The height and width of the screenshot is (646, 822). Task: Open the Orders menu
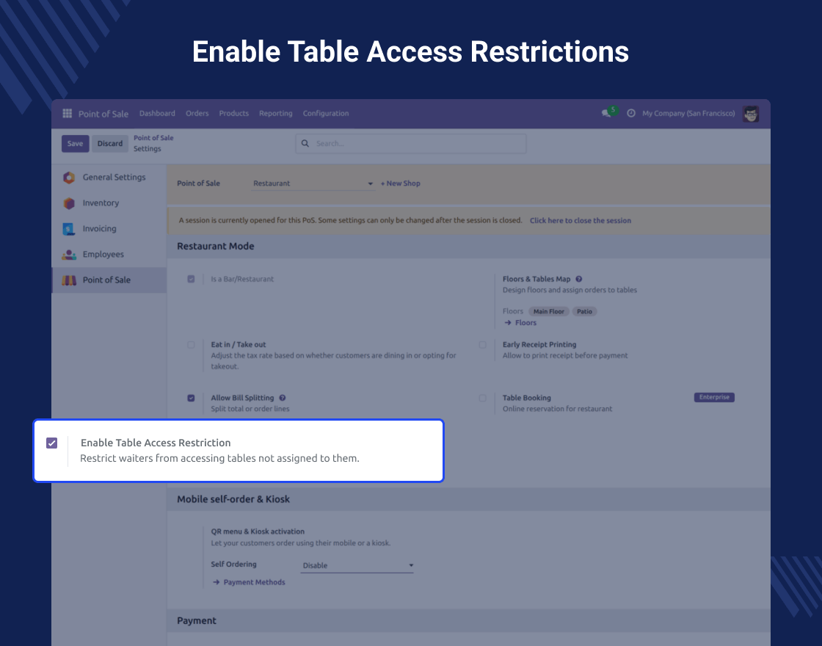pyautogui.click(x=197, y=113)
